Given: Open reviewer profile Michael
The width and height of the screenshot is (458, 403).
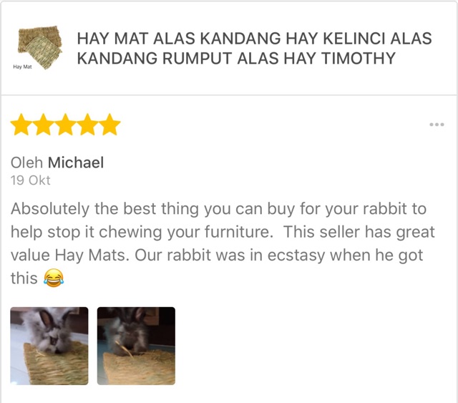Looking at the screenshot, I should (x=76, y=162).
